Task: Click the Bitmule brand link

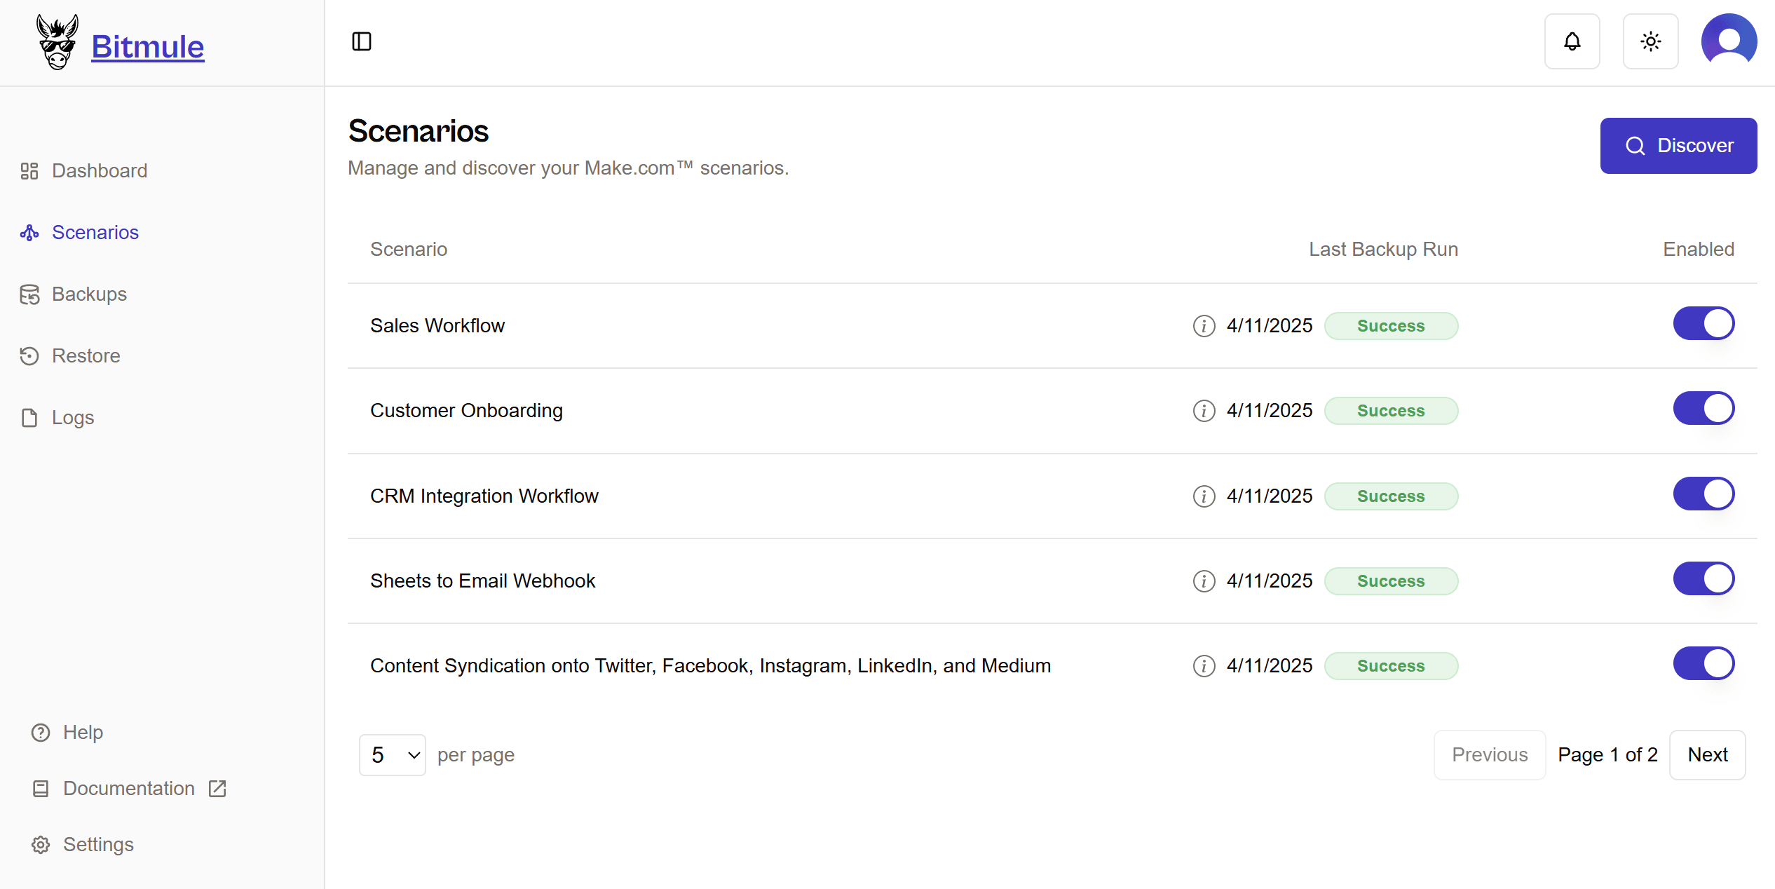Action: point(147,47)
